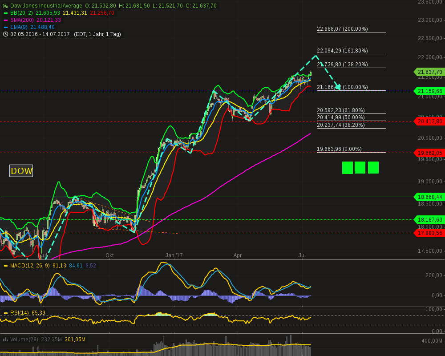Click the current price tag 21.637,70
The image size is (445, 356).
429,72
